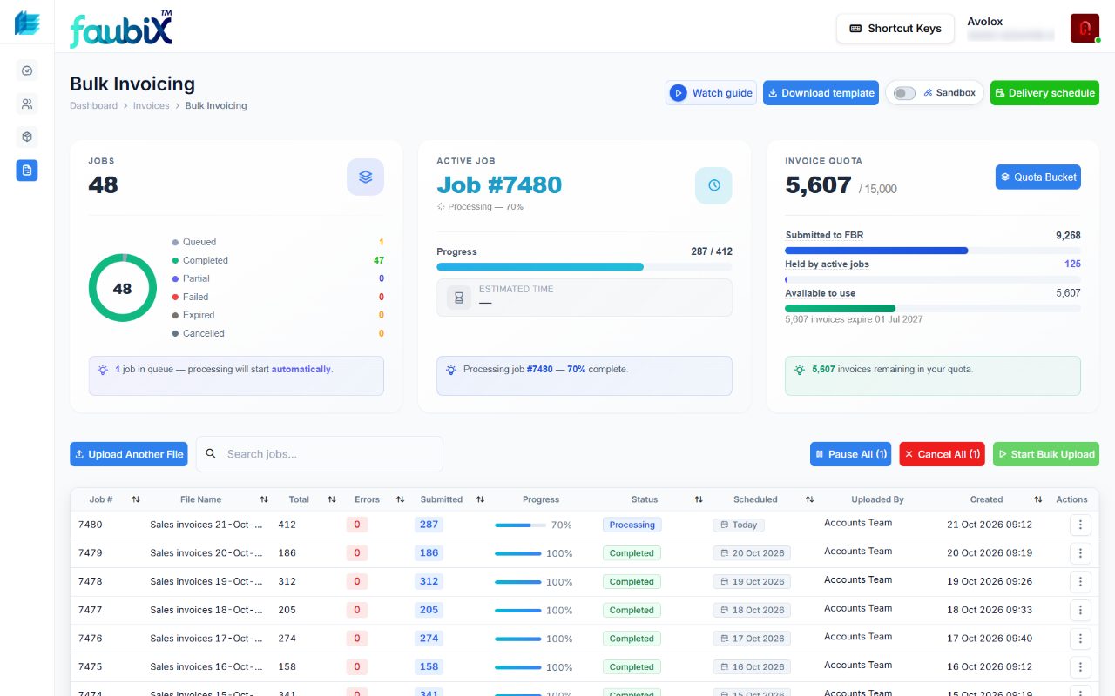
Task: Open the Dashboard gauge icon in the sidebar
Action: [27, 71]
